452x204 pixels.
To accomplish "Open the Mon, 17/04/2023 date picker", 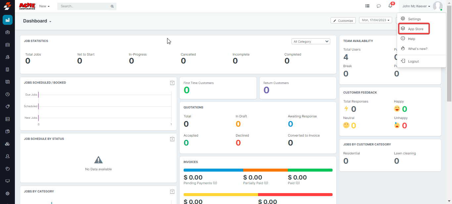I will click(375, 20).
